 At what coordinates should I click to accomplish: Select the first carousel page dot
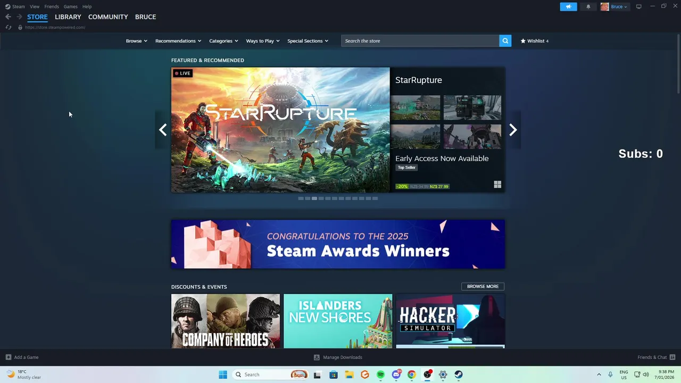(301, 198)
